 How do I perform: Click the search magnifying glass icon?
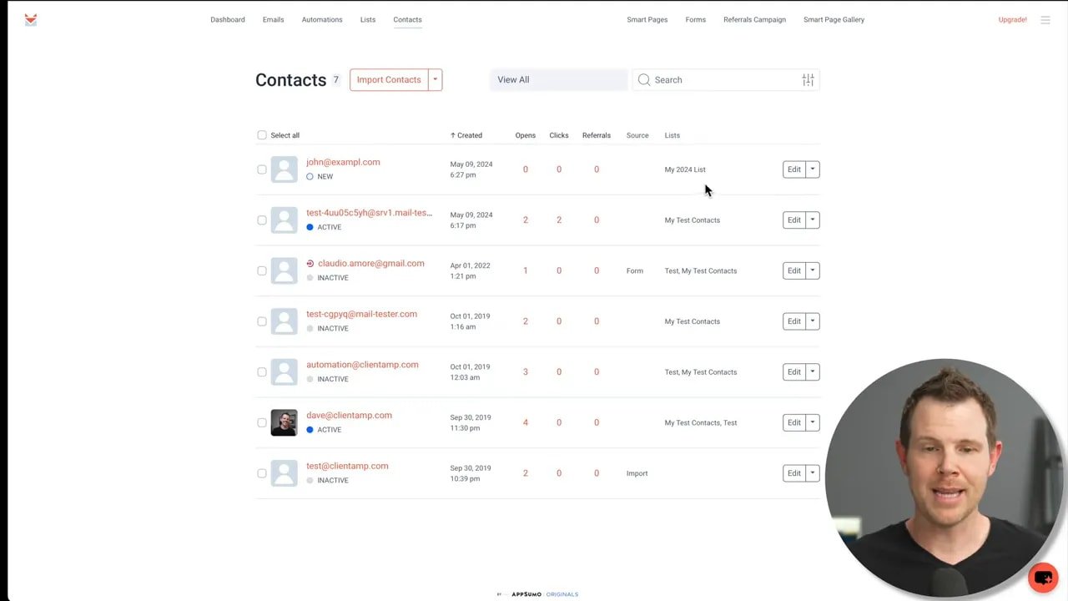click(x=643, y=79)
